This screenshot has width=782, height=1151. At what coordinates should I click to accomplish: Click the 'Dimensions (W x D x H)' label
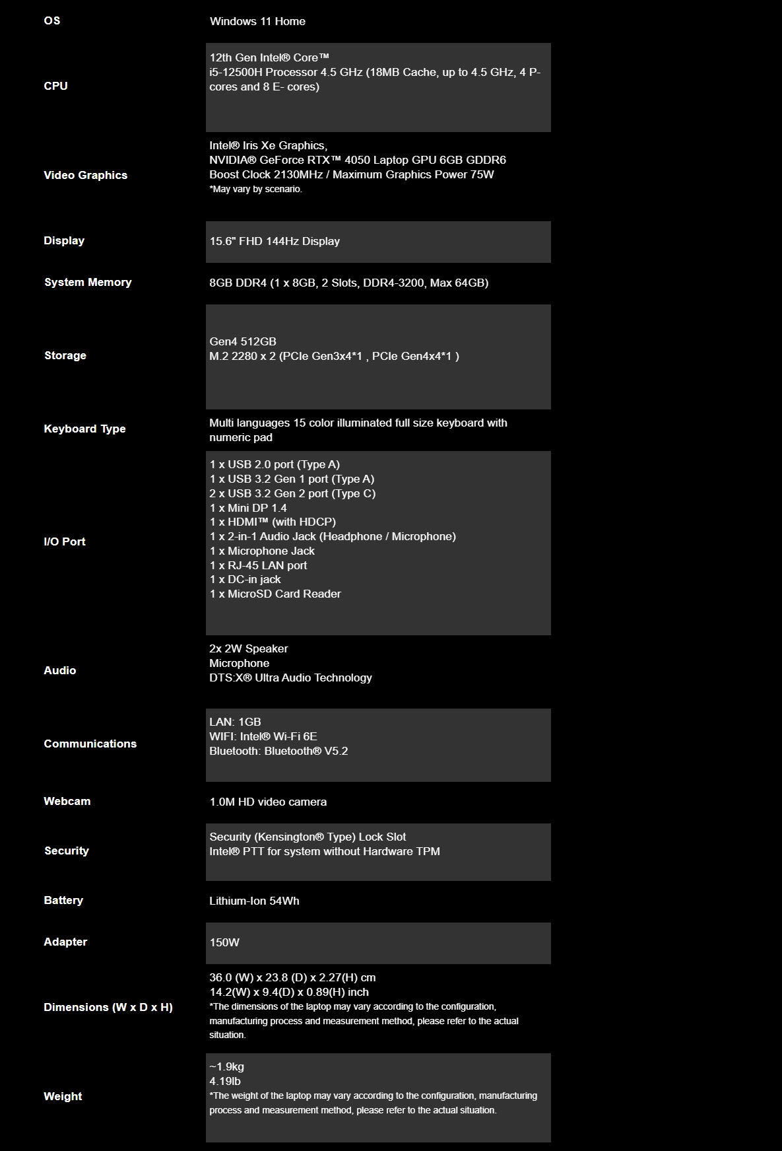108,1007
